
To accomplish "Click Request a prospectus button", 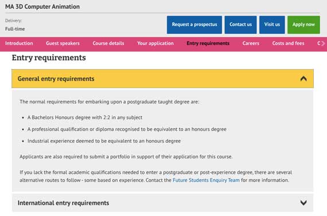I will pyautogui.click(x=194, y=25).
